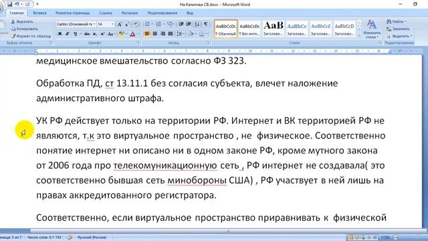Viewport: 428px width, 241px height.
Task: Justify the paragraph text
Action: click(x=171, y=34)
